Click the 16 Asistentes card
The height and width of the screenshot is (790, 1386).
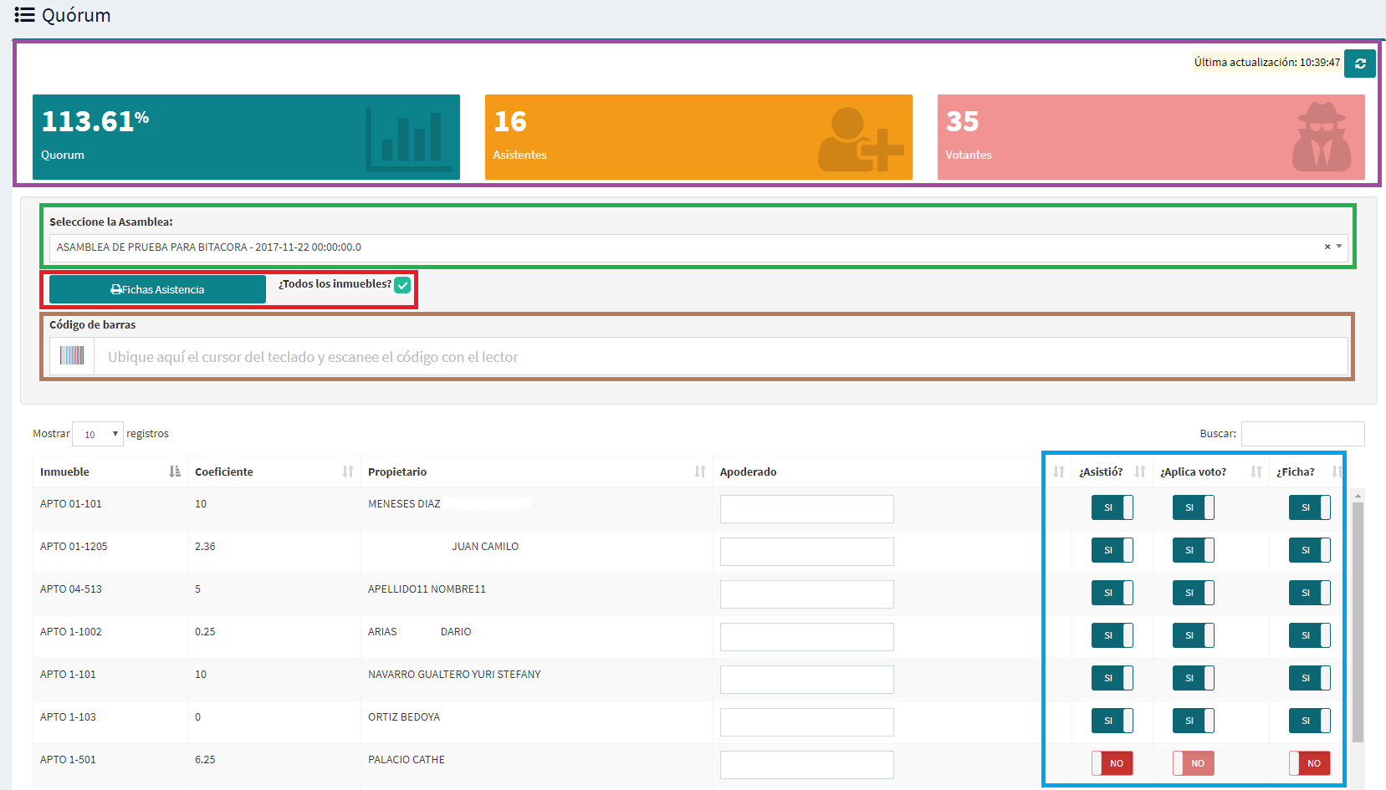pos(698,137)
